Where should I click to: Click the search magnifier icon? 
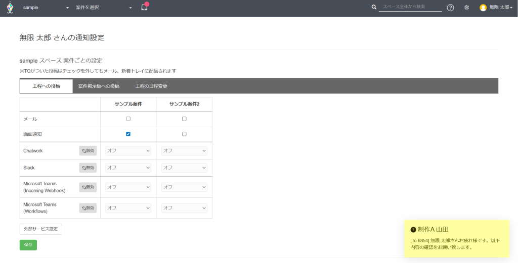point(374,8)
